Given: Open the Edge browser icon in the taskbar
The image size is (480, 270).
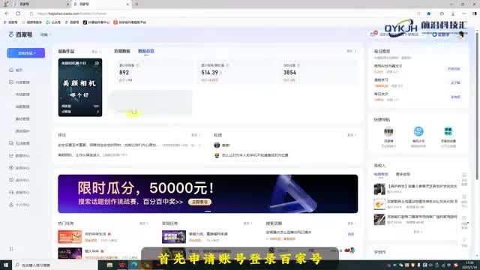Looking at the screenshot, I should (134, 265).
